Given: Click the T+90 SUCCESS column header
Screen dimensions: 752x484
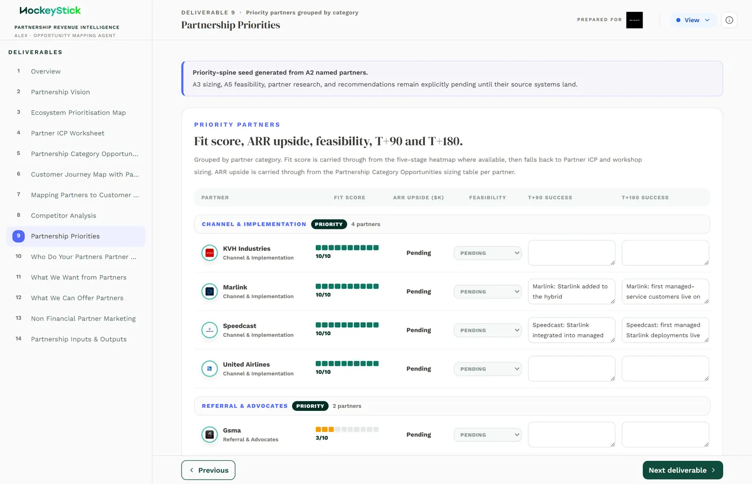Looking at the screenshot, I should [x=550, y=198].
